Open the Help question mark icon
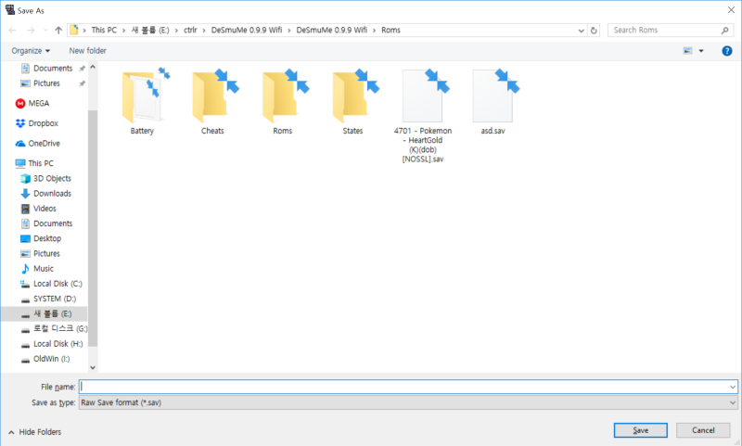Viewport: 742px width, 446px height. point(727,51)
